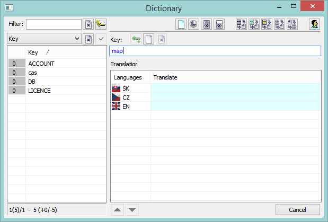
Task: Click the Translate cell for EN language
Action: pyautogui.click(x=235, y=106)
